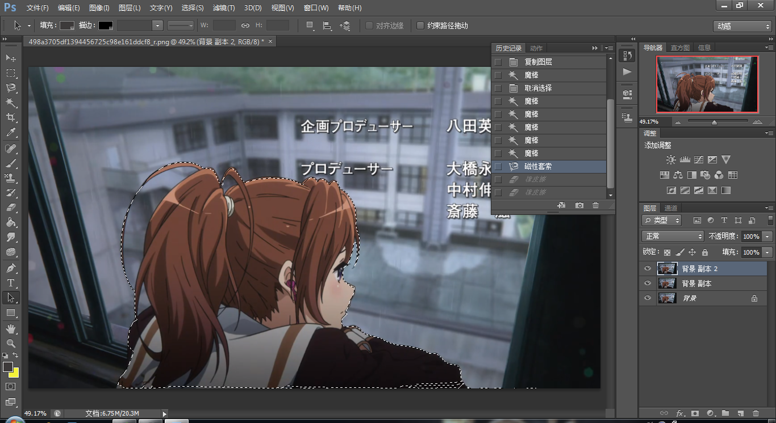Select the Healing Brush tool
The image size is (776, 423).
(x=11, y=148)
